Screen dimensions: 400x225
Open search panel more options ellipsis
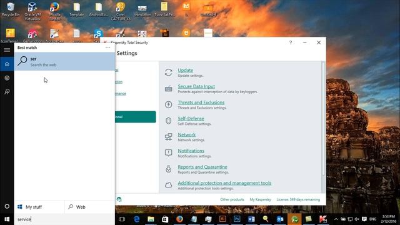click(108, 47)
